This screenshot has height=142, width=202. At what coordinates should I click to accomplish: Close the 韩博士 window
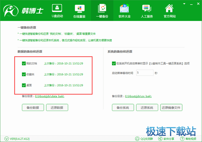click(198, 4)
